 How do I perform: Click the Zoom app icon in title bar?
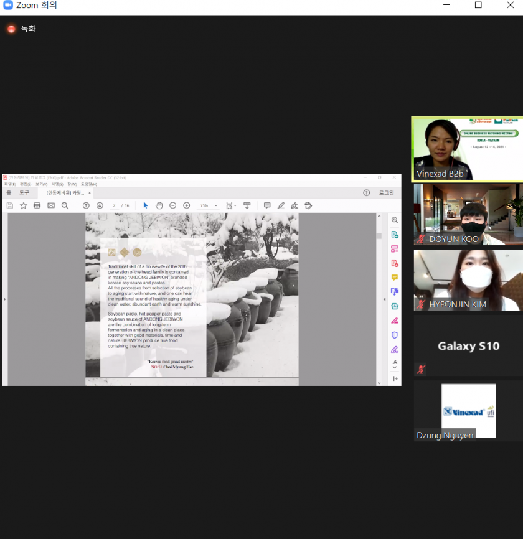[x=8, y=5]
